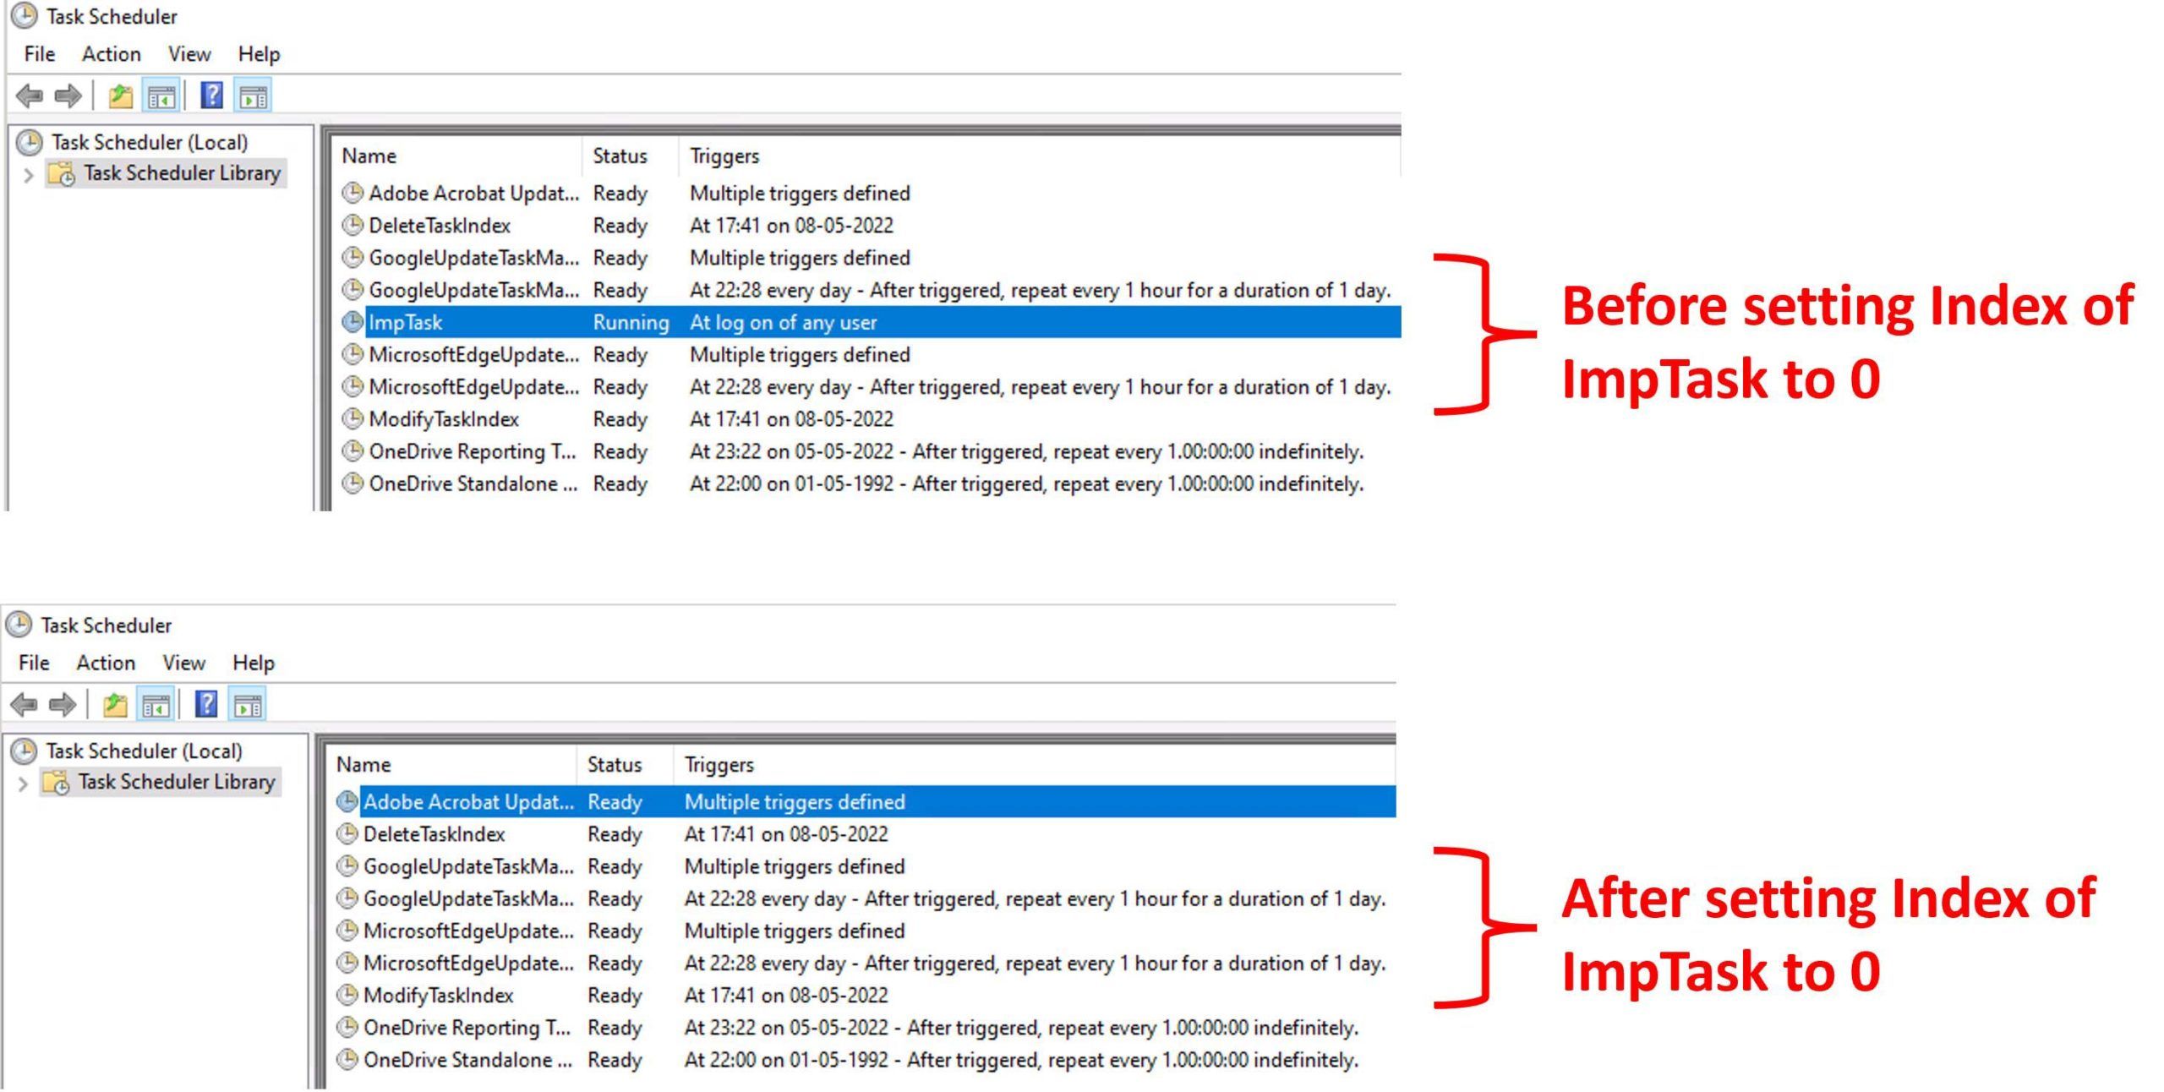
Task: Click Running status of ImpTask
Action: 631,322
